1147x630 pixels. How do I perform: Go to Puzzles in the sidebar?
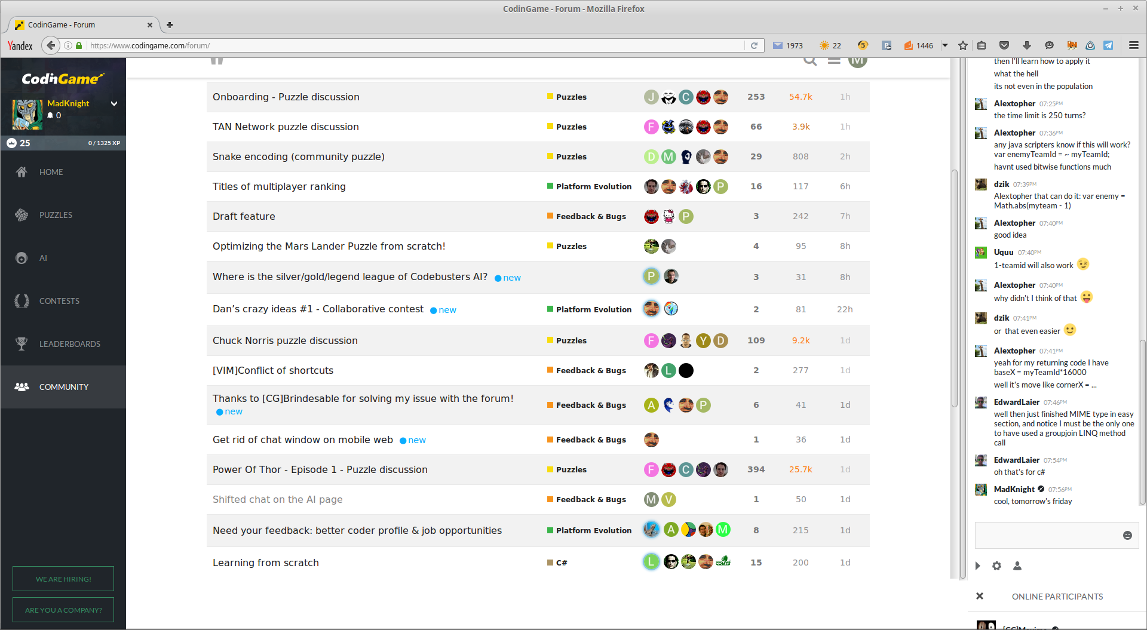pos(56,215)
